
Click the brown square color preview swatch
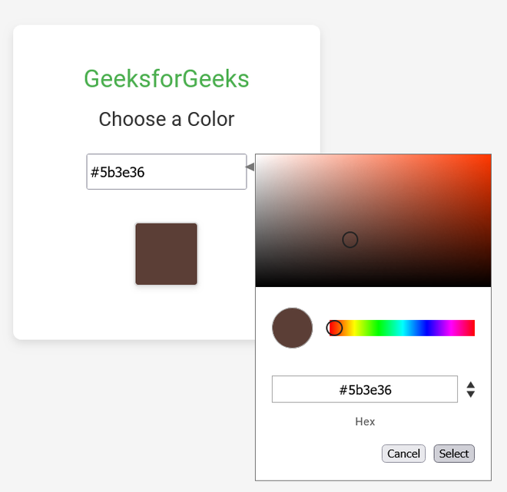[166, 254]
